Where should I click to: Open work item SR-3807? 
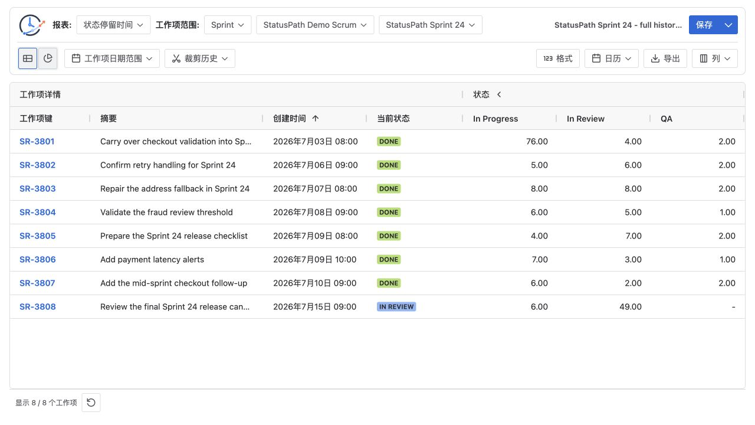(37, 283)
